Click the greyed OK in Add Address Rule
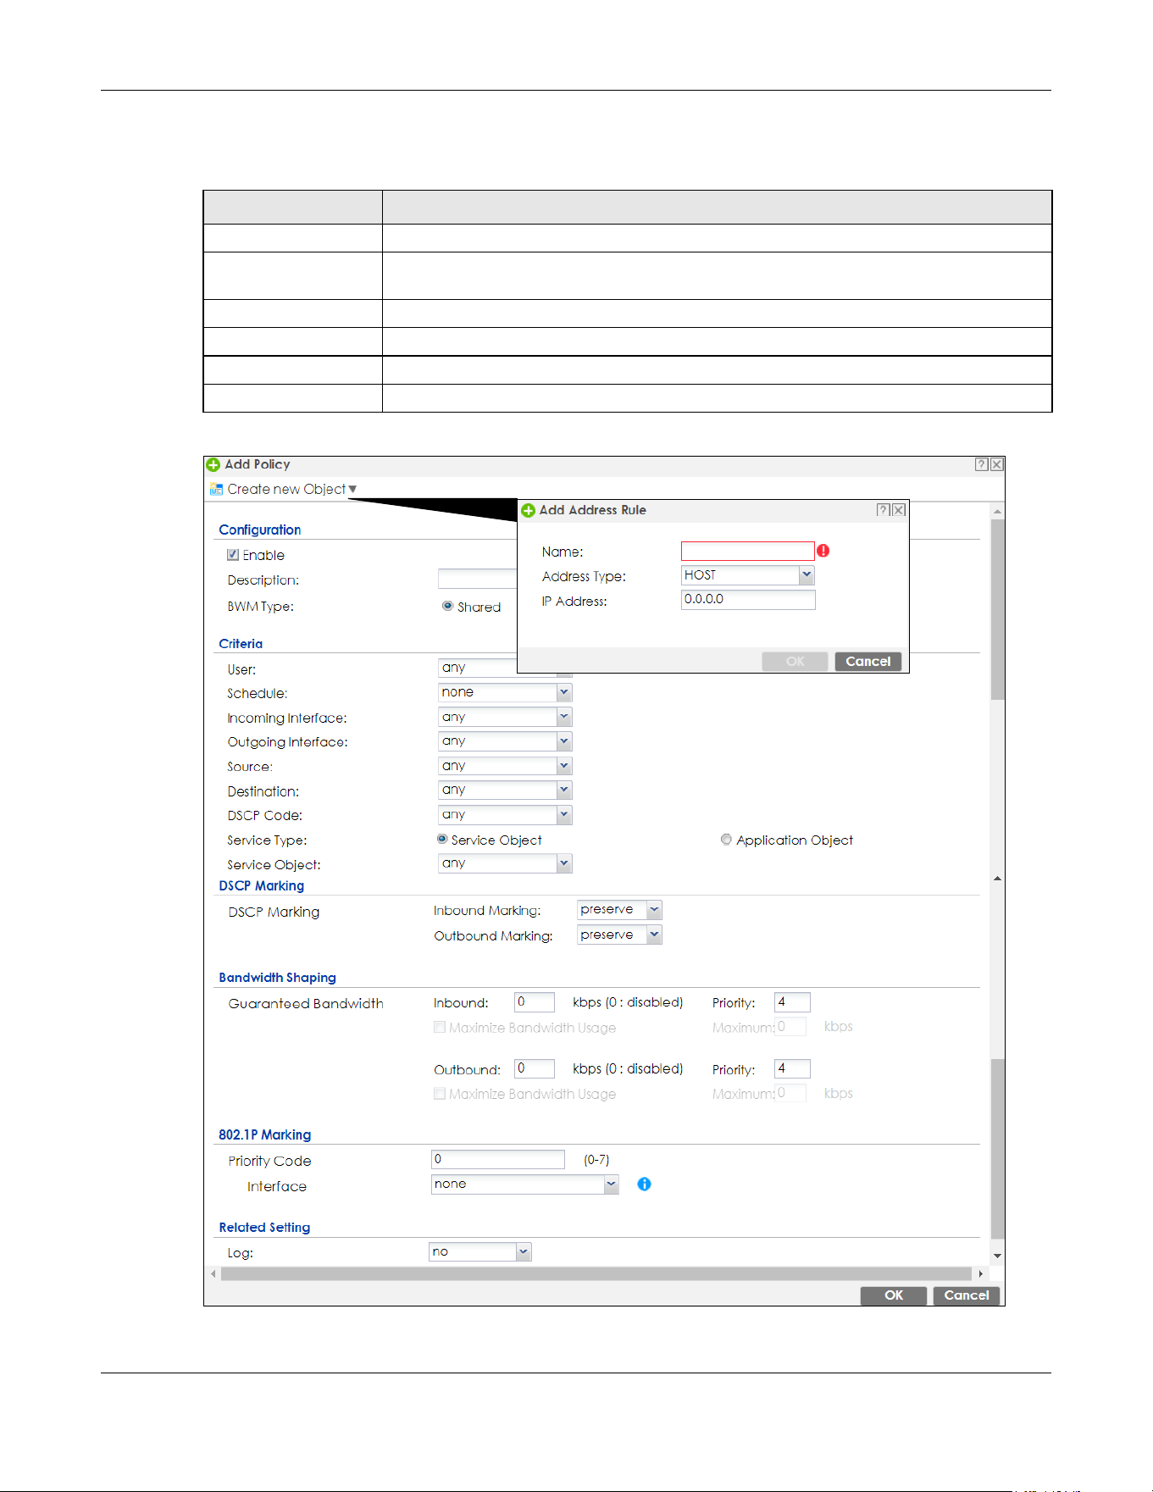This screenshot has height=1492, width=1153. click(795, 662)
